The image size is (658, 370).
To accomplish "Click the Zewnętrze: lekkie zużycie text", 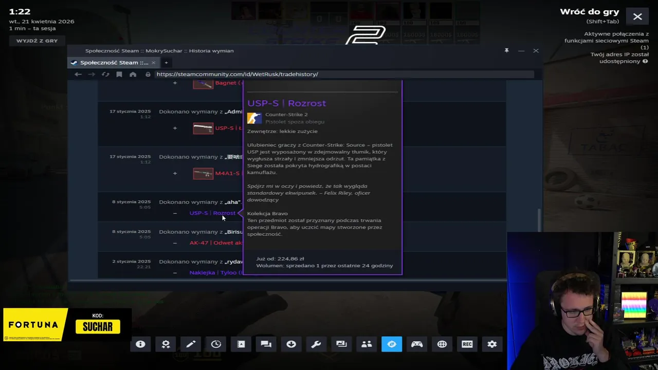I will click(x=282, y=131).
